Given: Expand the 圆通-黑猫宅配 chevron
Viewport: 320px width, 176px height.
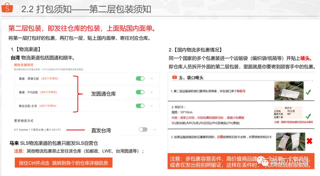Looking at the screenshot, I should tap(152, 79).
